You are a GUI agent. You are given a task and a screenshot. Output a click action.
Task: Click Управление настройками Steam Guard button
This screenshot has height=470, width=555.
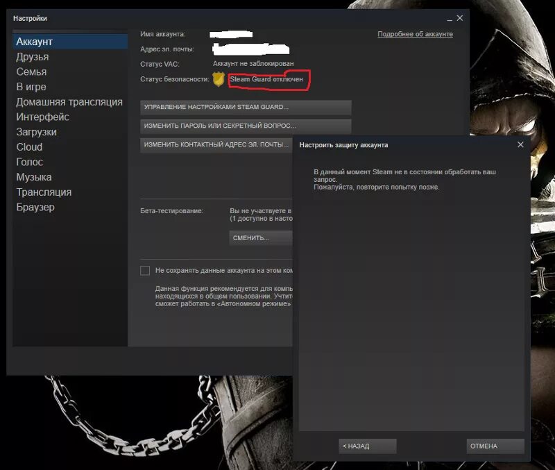[246, 108]
